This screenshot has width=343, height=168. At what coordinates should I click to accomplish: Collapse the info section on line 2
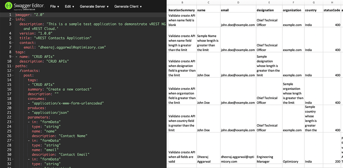click(13, 19)
